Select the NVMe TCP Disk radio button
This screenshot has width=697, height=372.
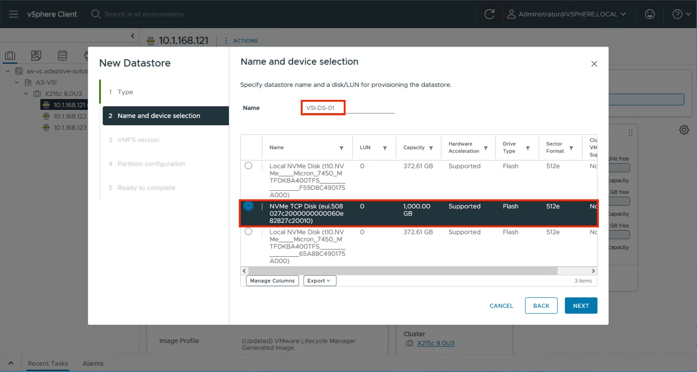click(x=248, y=206)
